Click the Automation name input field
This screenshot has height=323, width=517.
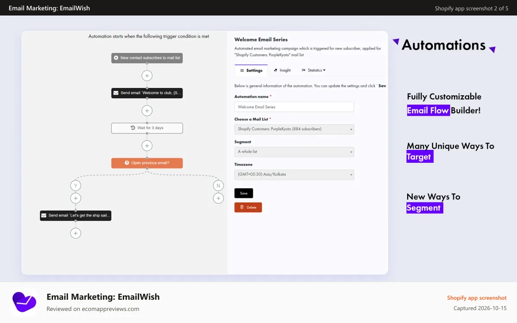click(294, 107)
